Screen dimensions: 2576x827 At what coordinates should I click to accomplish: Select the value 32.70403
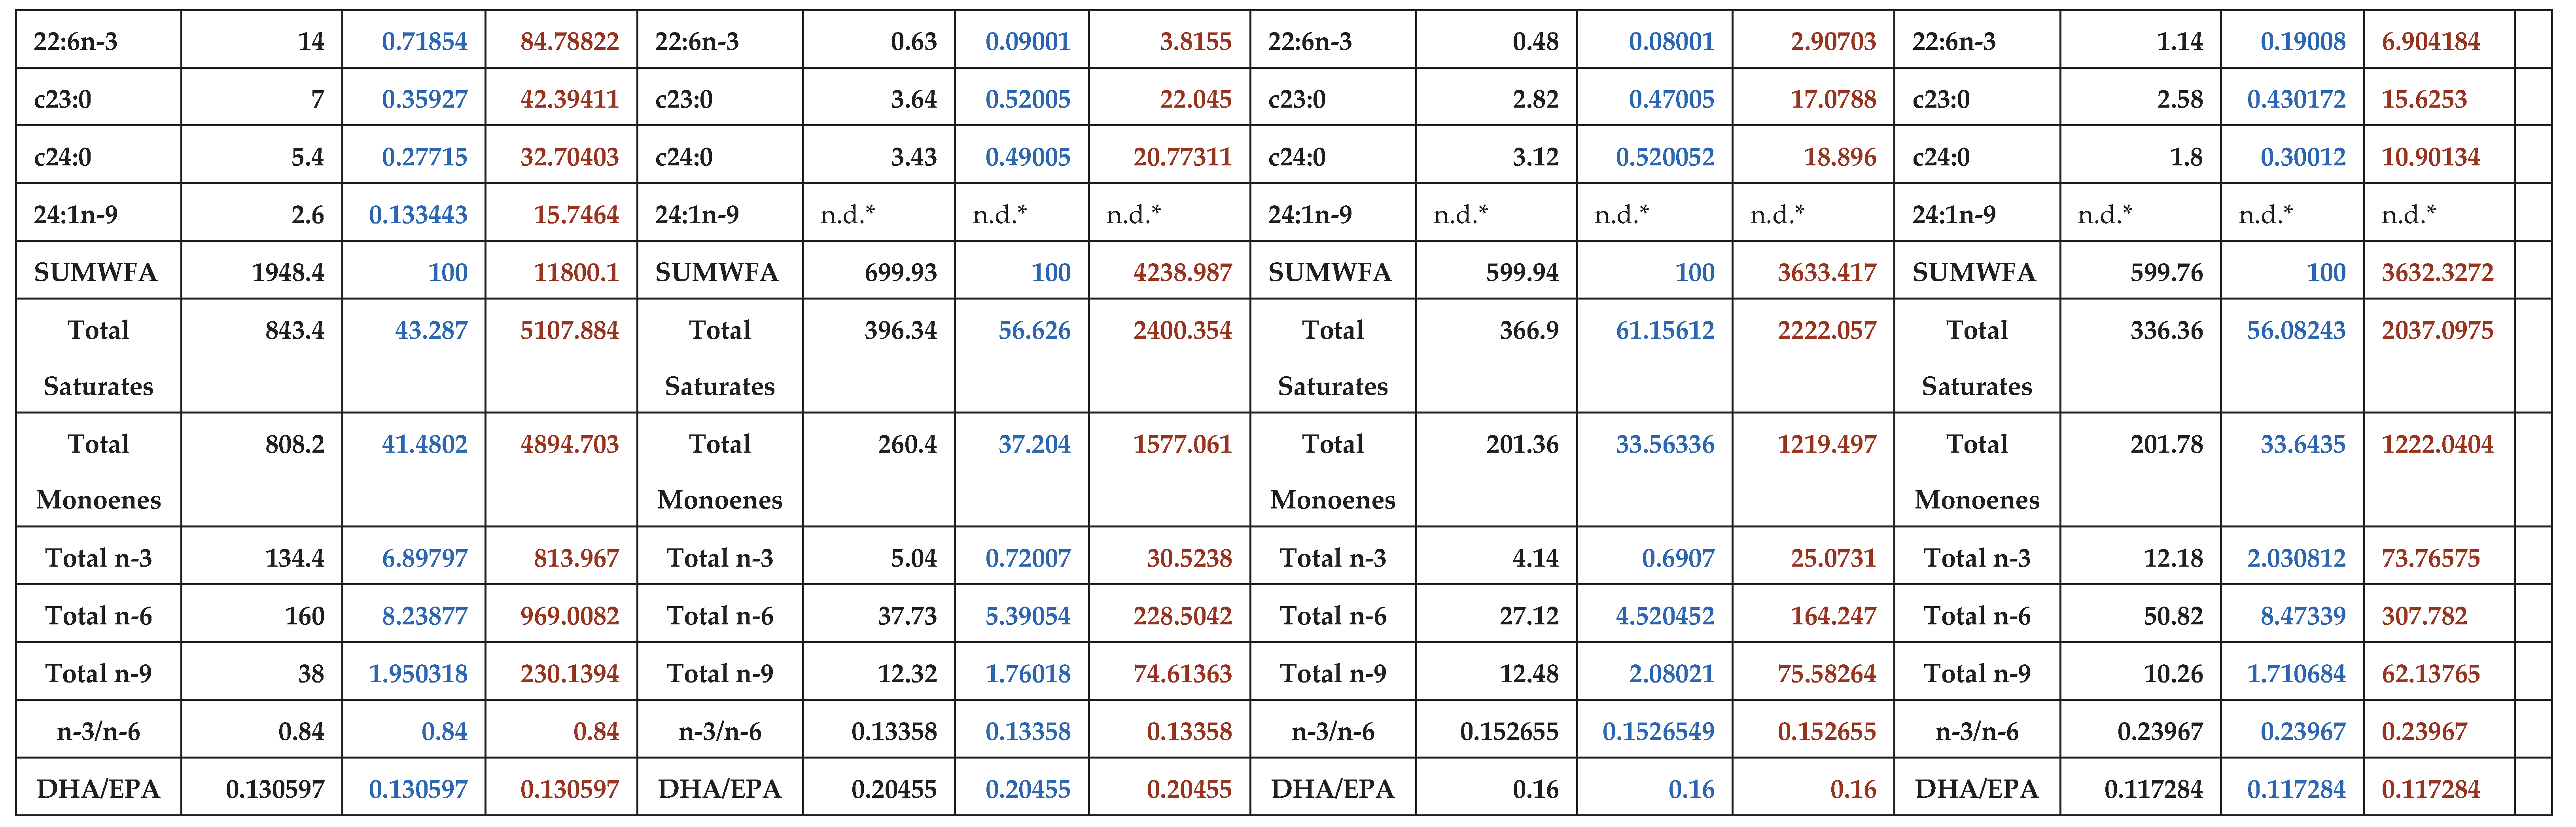[569, 157]
